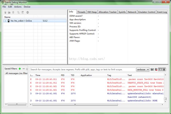Click the edit saved filter icon
171x114 pixels.
(27, 69)
